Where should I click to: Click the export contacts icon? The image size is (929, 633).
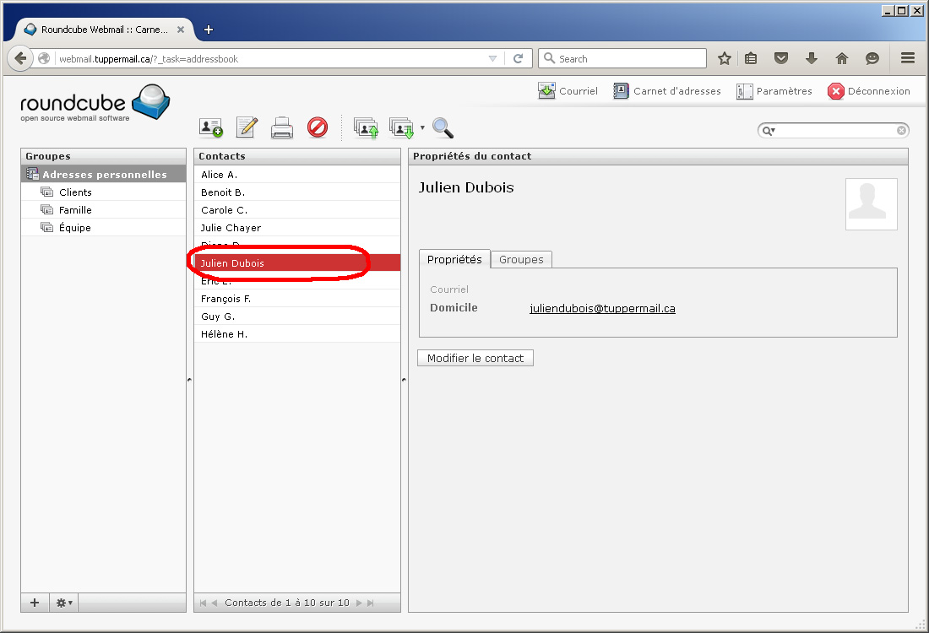coord(400,127)
